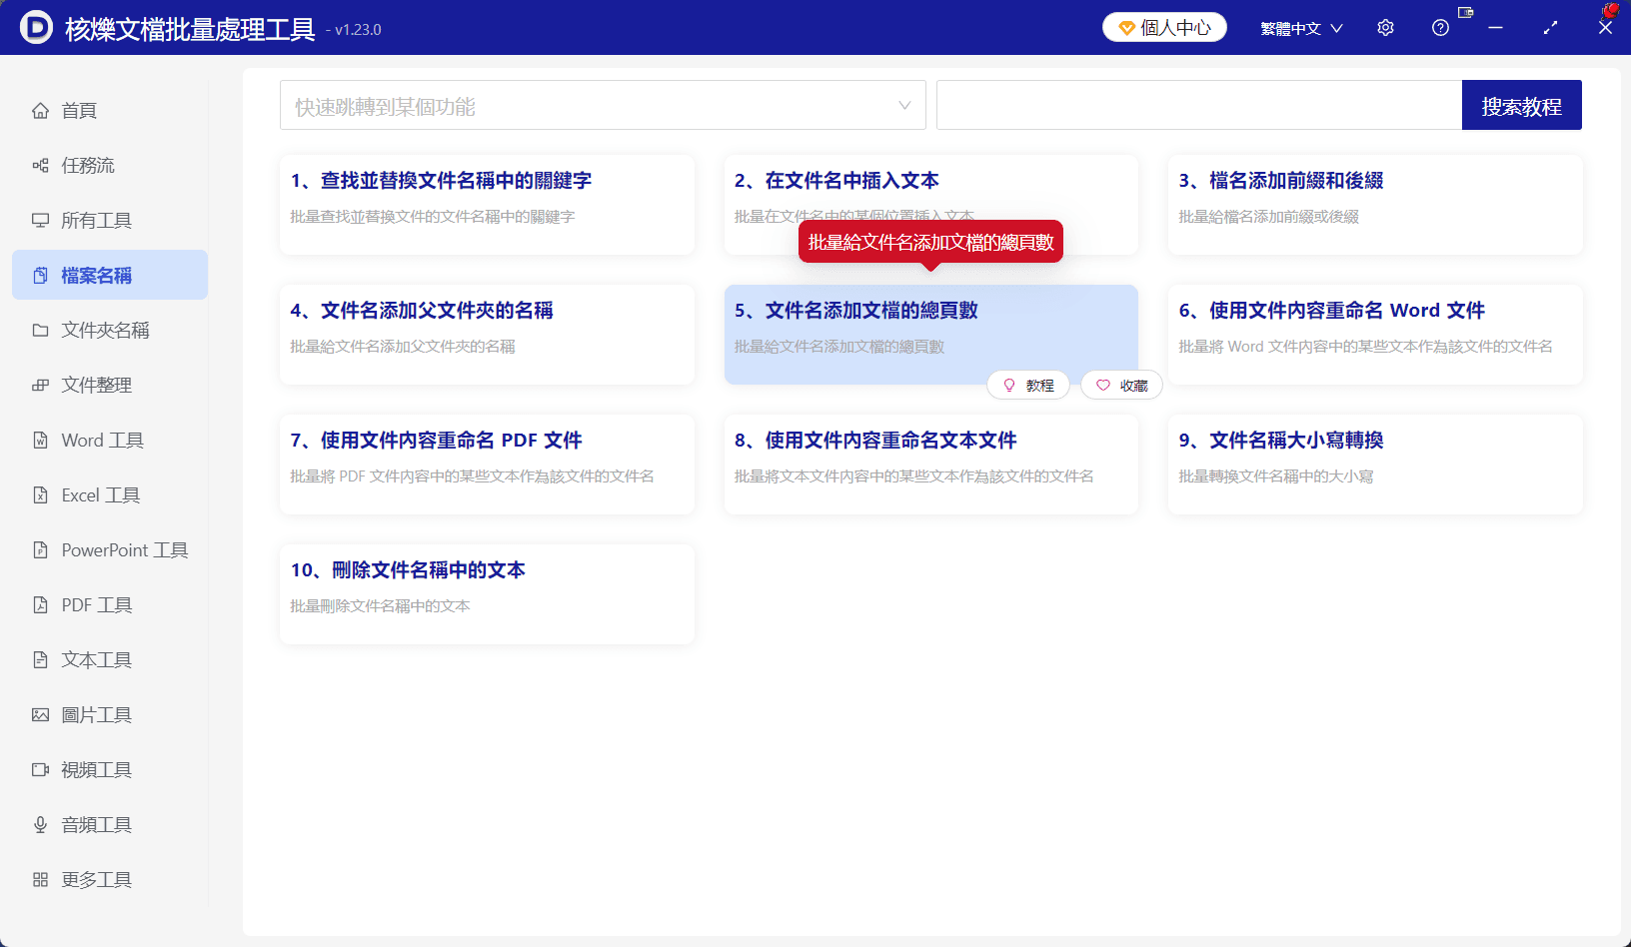Click the image icon beside 圖片工具
This screenshot has width=1631, height=947.
click(40, 715)
